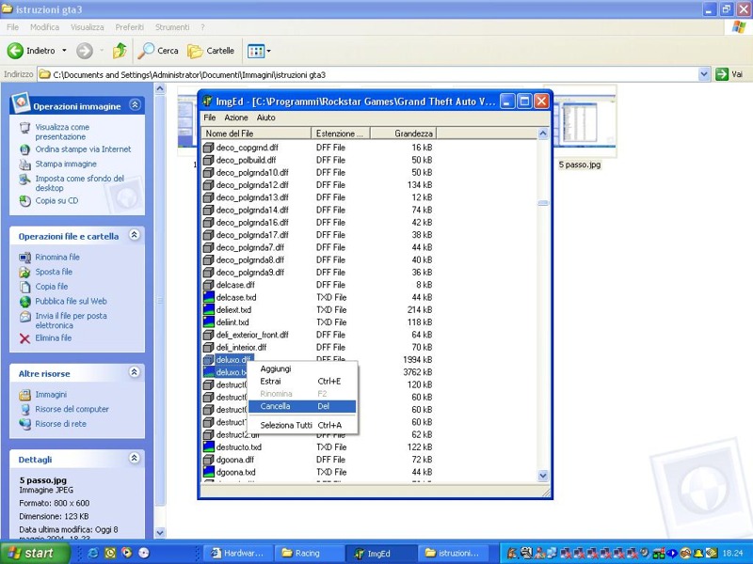
Task: Go up one folder level
Action: [x=120, y=51]
